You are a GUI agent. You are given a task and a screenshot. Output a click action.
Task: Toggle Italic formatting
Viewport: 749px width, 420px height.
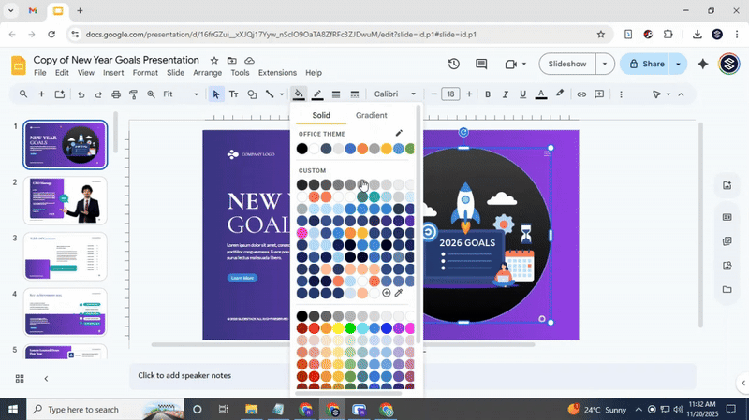click(506, 94)
